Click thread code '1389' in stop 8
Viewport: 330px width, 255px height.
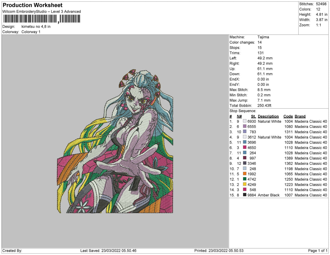pos(288,158)
